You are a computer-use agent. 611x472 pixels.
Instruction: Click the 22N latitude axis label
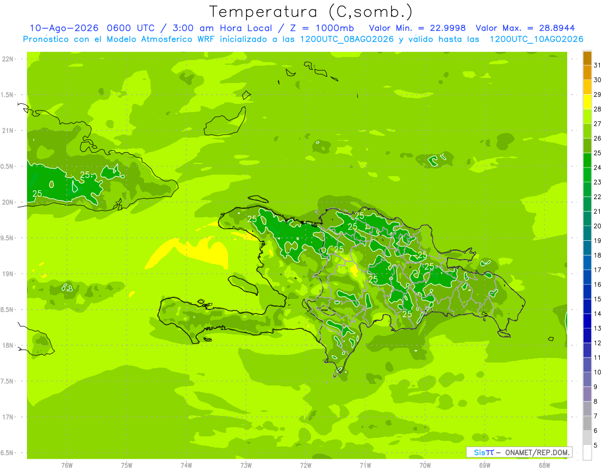pyautogui.click(x=8, y=59)
